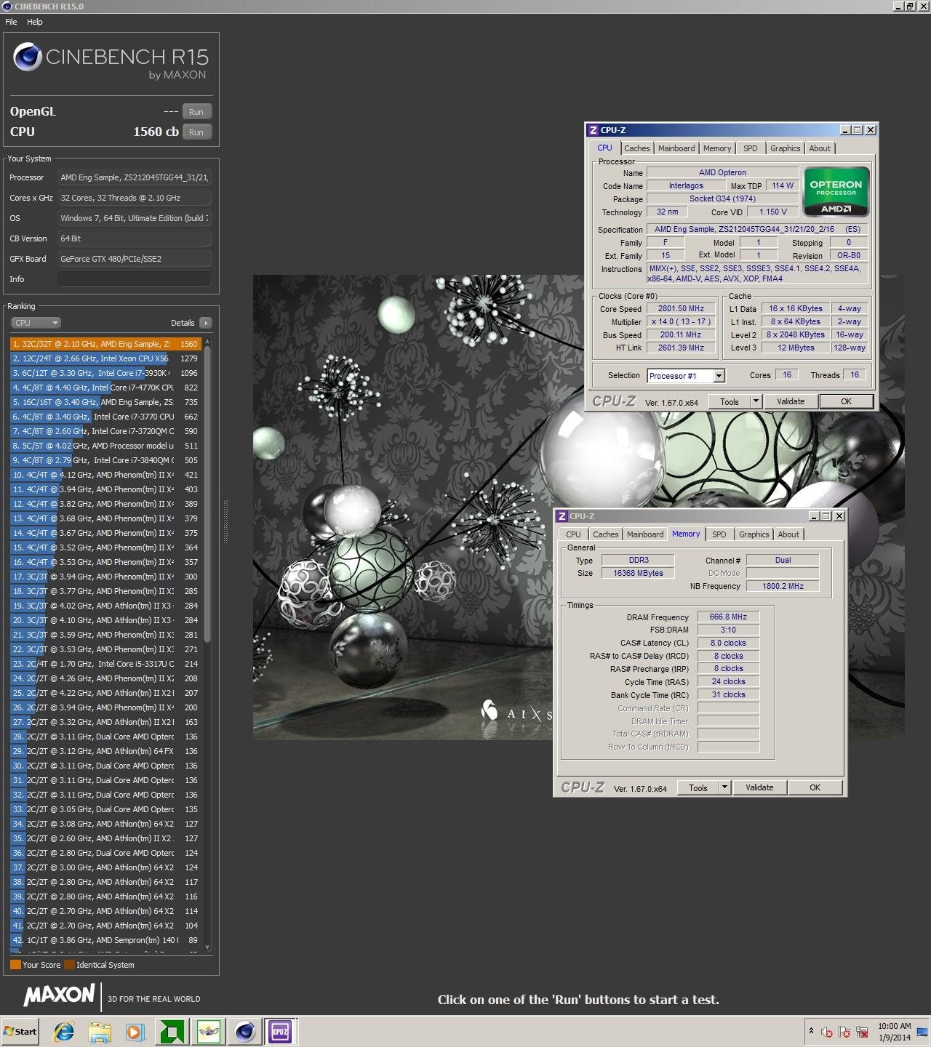The image size is (931, 1047).
Task: Switch to About tab in upper CPU-Z
Action: [x=820, y=148]
